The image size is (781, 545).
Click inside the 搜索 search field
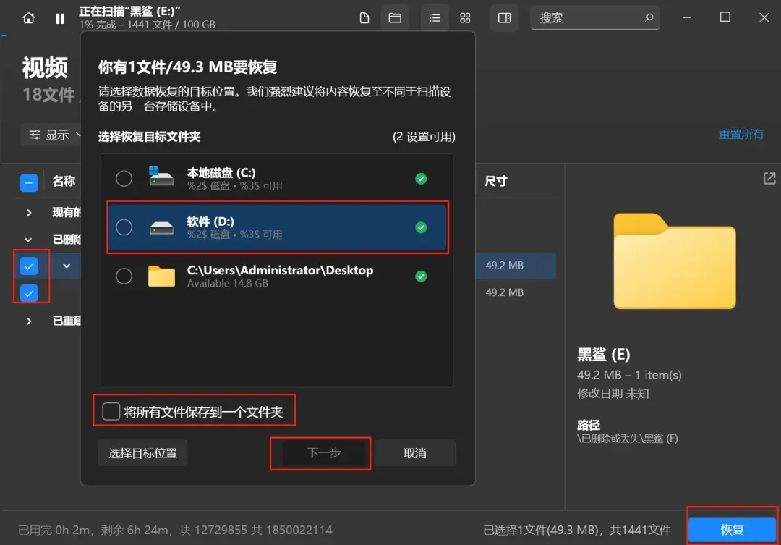(579, 17)
